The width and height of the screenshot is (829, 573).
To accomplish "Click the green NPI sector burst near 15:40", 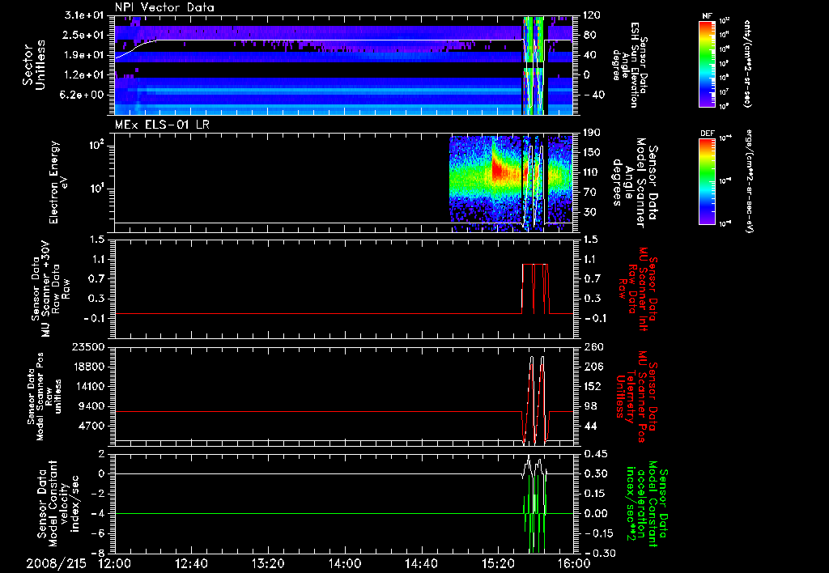I will point(534,65).
